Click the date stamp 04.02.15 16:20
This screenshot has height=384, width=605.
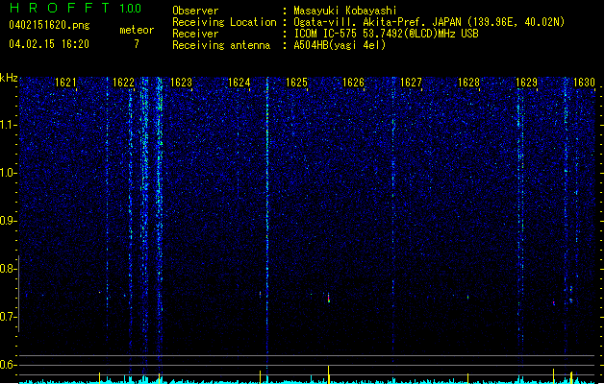(49, 44)
